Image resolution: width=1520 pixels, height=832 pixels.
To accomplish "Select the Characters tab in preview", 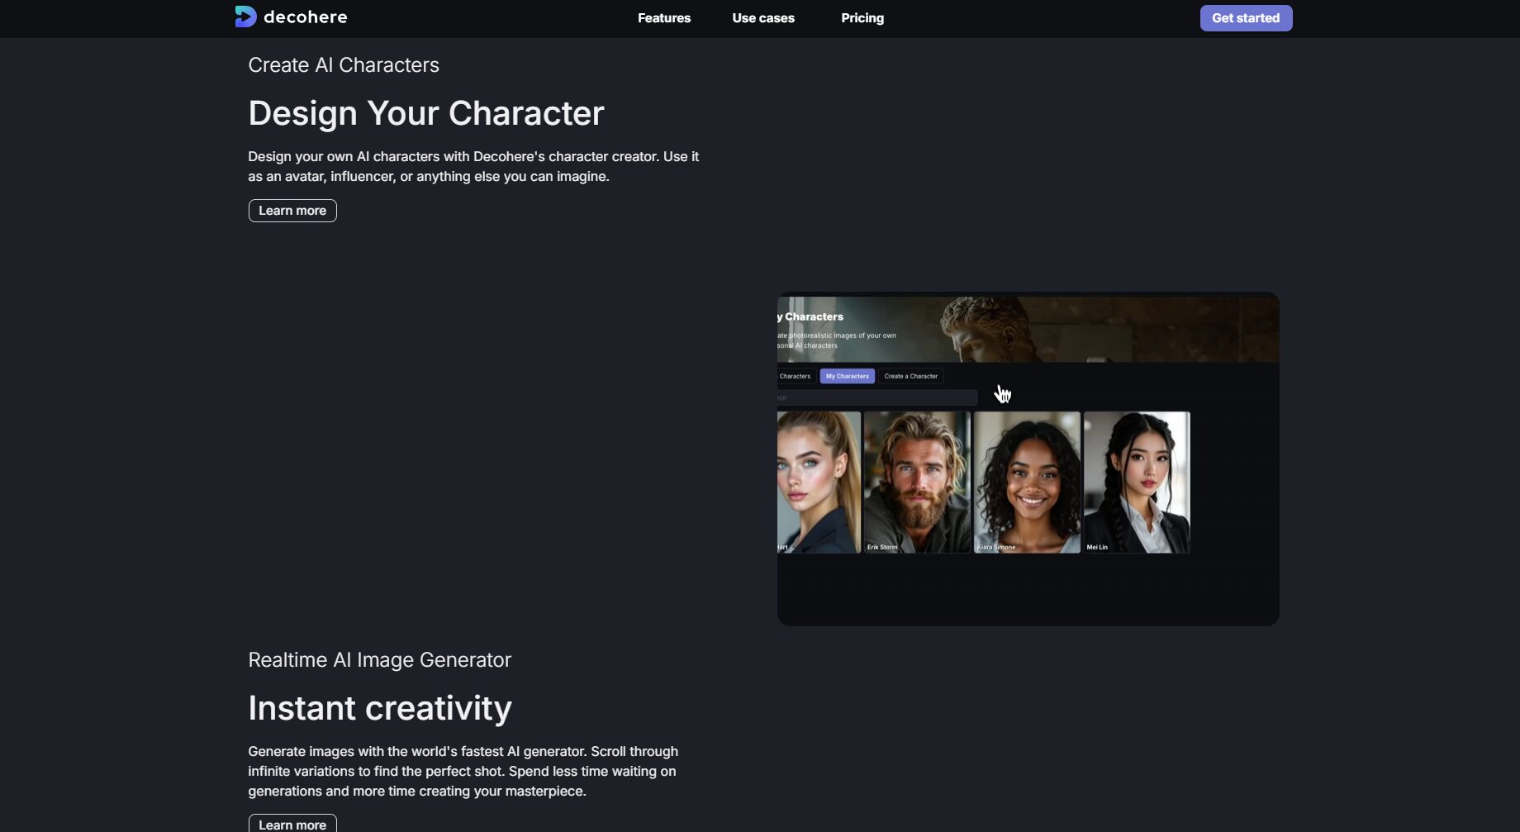I will (796, 376).
